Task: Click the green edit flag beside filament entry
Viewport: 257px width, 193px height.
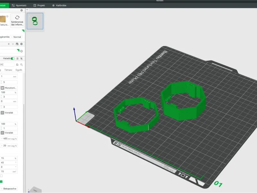Action: tap(18, 50)
